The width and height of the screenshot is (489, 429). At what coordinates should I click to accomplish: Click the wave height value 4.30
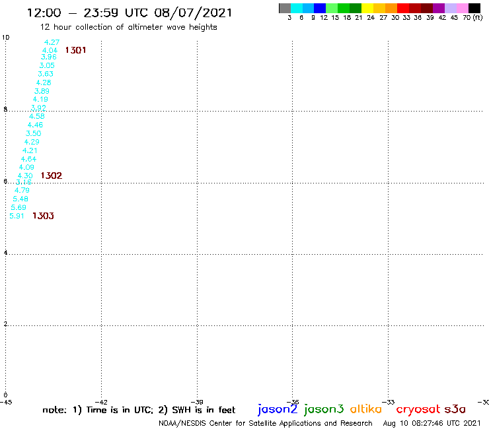pos(25,176)
